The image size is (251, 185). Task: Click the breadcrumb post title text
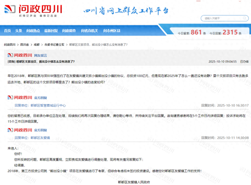click(98, 45)
